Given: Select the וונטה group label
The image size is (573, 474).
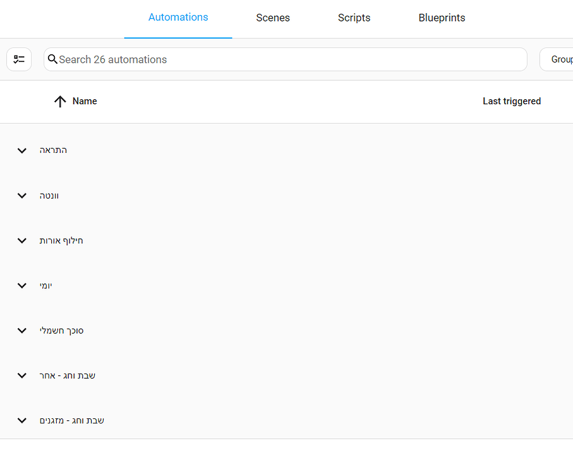Looking at the screenshot, I should [x=49, y=195].
